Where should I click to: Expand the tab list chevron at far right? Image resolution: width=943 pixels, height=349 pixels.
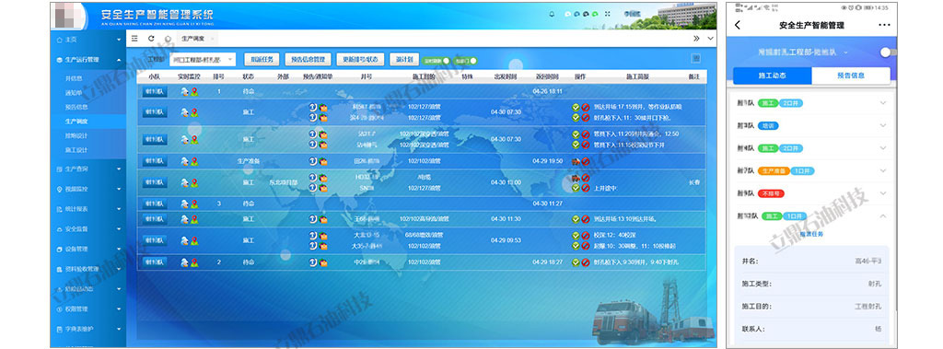(x=710, y=38)
